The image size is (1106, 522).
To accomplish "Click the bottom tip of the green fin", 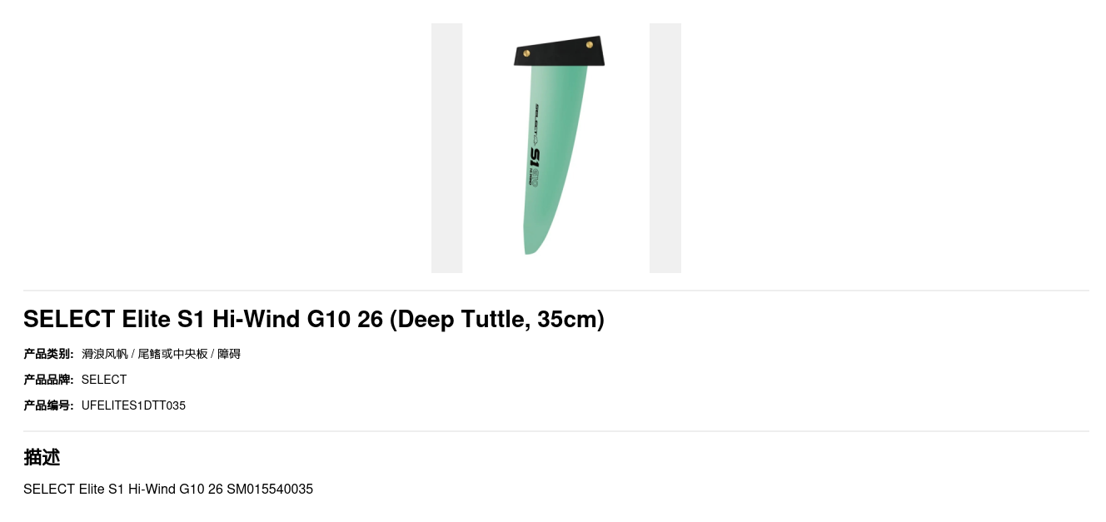I will [531, 249].
